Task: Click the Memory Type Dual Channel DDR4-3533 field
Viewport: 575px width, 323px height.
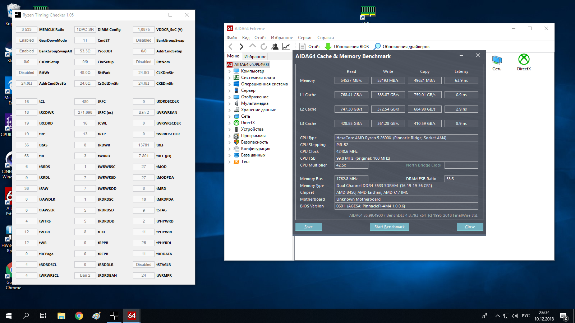Action: coord(406,186)
